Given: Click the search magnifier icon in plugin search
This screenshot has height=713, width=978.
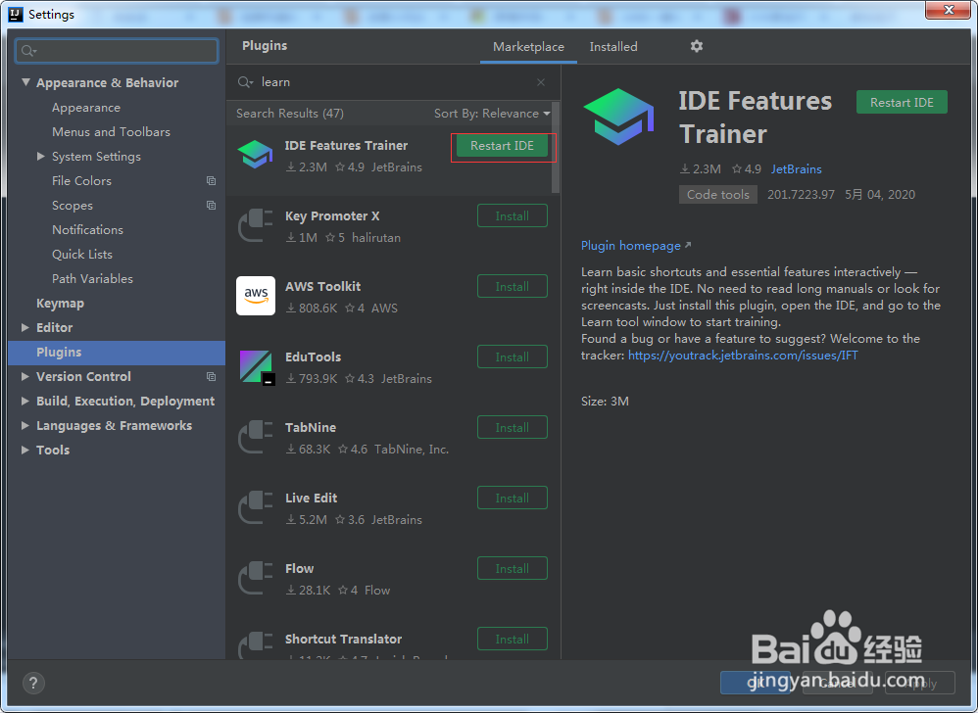Looking at the screenshot, I should coord(245,82).
